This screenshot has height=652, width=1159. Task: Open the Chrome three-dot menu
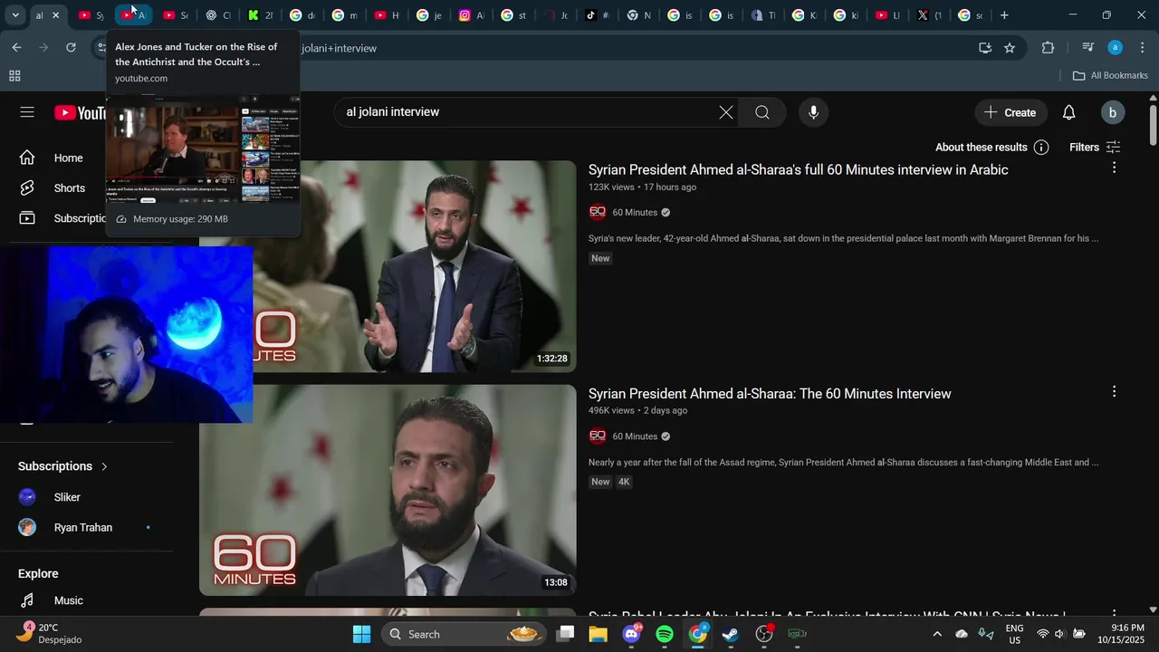(1142, 48)
